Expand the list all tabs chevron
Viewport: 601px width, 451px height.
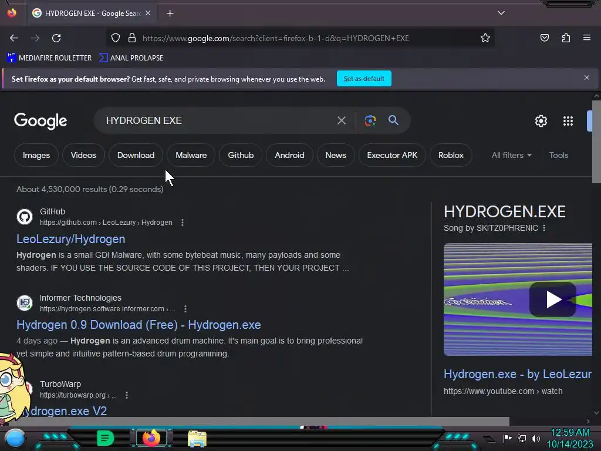pyautogui.click(x=501, y=13)
